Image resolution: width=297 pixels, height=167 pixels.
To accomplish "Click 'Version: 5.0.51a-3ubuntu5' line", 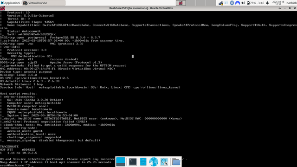I will (30, 16).
